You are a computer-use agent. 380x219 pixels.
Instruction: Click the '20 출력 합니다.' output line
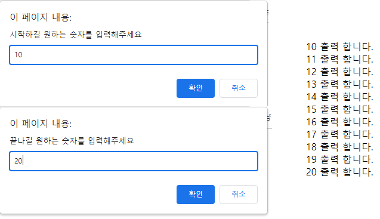pos(339,172)
